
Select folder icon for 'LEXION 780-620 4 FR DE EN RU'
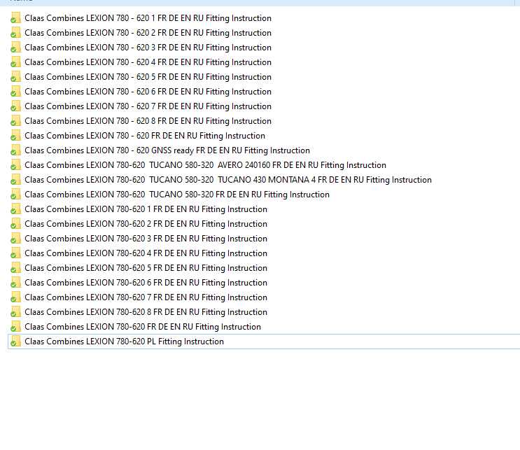15,253
